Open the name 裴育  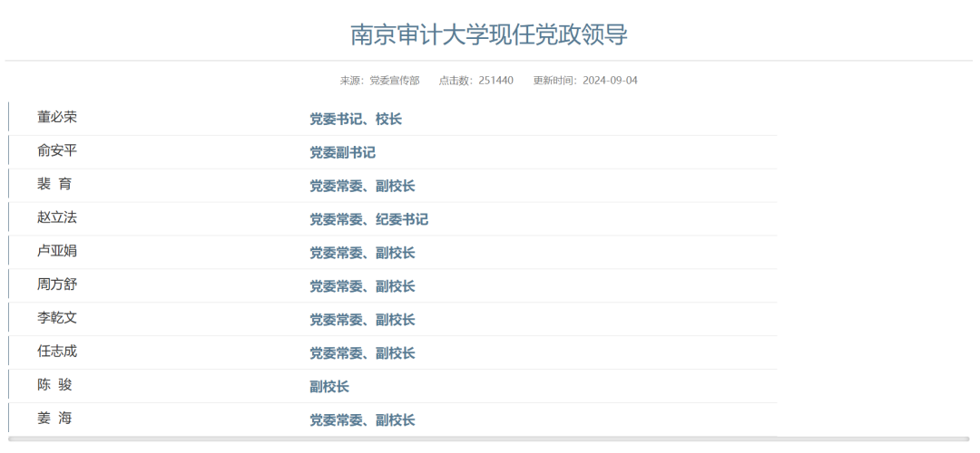pyautogui.click(x=54, y=184)
